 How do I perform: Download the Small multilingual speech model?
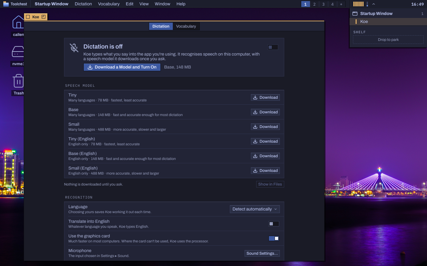(266, 127)
